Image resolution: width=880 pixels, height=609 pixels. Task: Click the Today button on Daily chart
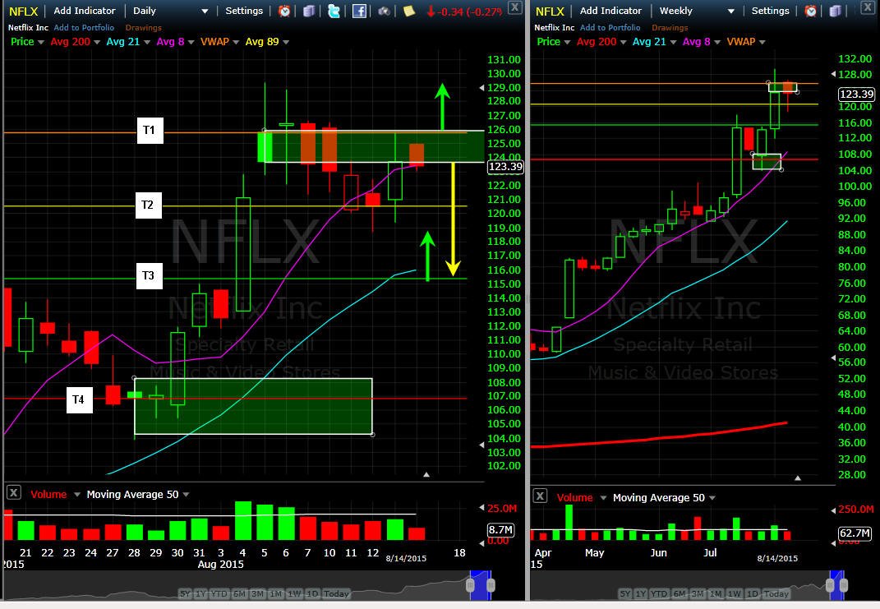coord(336,594)
